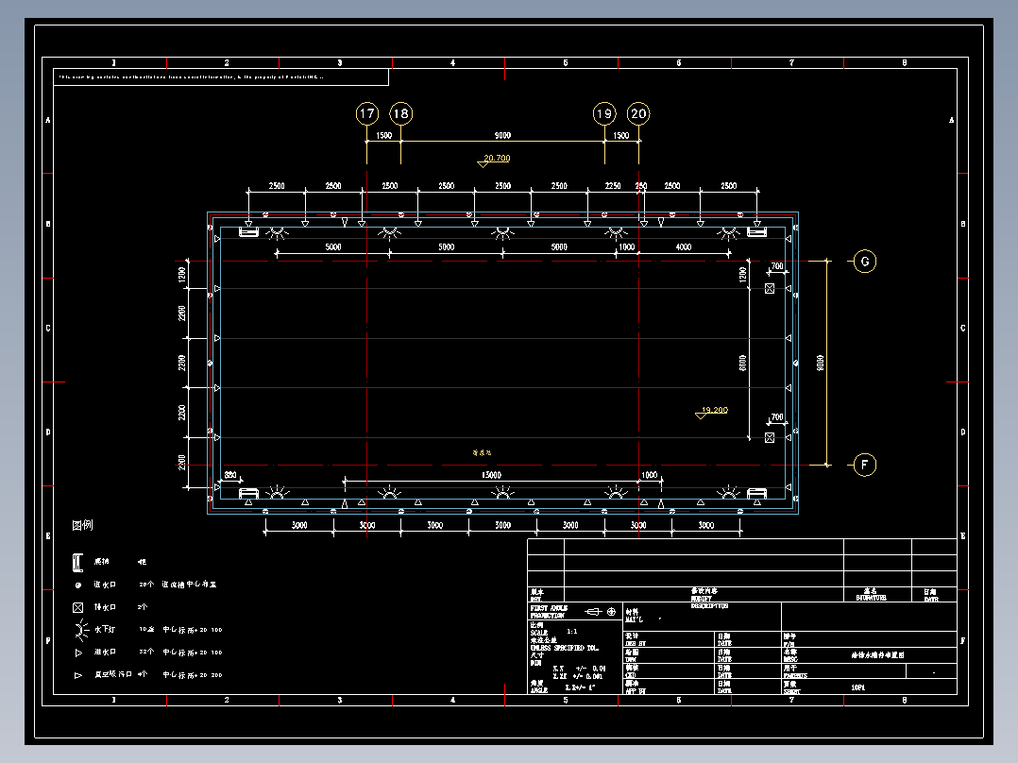
Task: Select the 图例 legend heading
Action: (82, 525)
